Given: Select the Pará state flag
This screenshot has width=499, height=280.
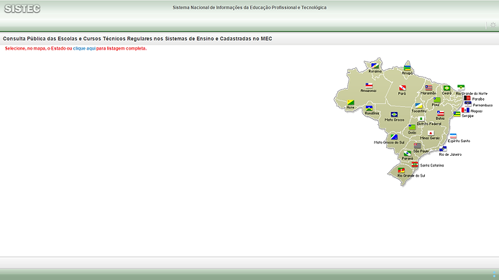Looking at the screenshot, I should point(402,88).
